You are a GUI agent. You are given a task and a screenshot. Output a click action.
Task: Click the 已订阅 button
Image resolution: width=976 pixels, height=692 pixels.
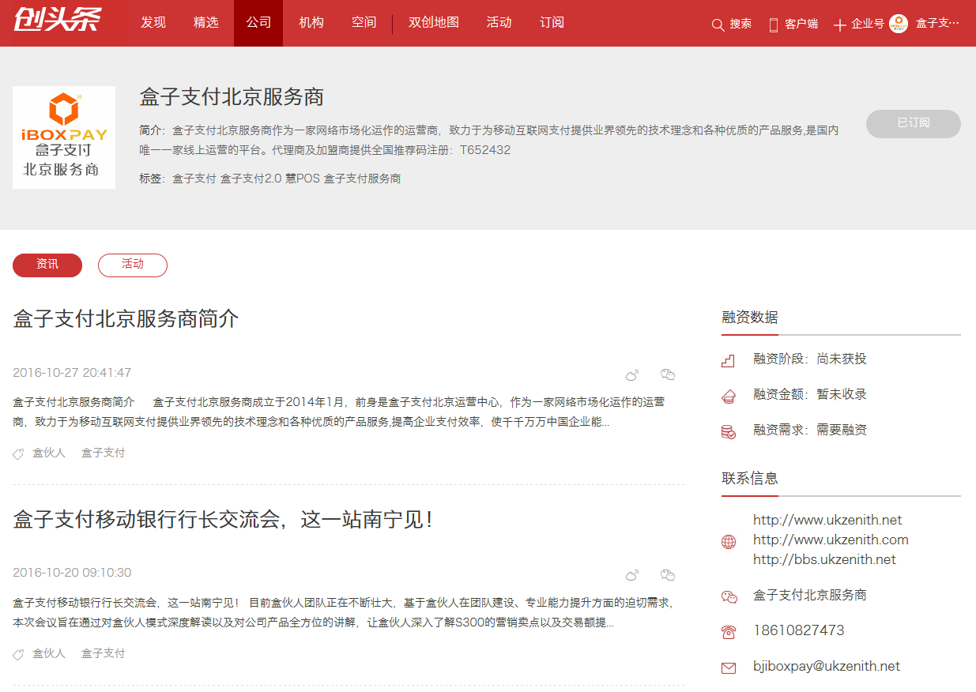point(914,124)
